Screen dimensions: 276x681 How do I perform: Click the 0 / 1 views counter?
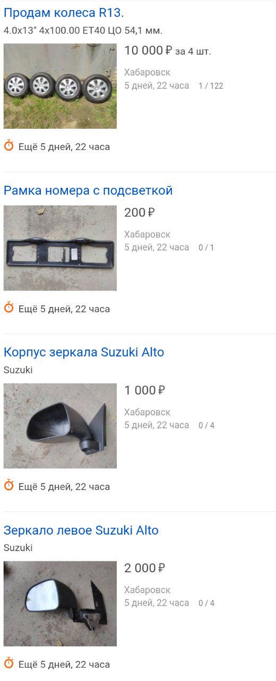click(206, 247)
